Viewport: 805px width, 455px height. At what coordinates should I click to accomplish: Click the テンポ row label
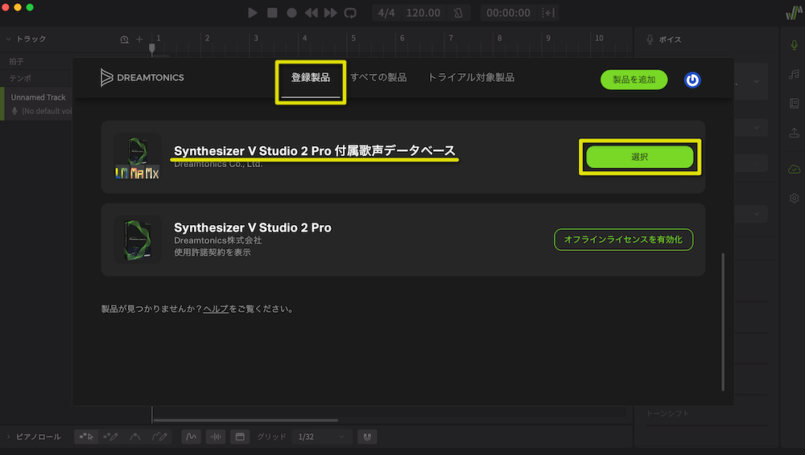tap(20, 79)
